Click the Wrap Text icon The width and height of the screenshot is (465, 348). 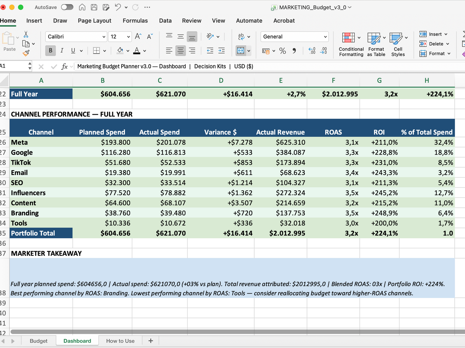[x=241, y=36]
